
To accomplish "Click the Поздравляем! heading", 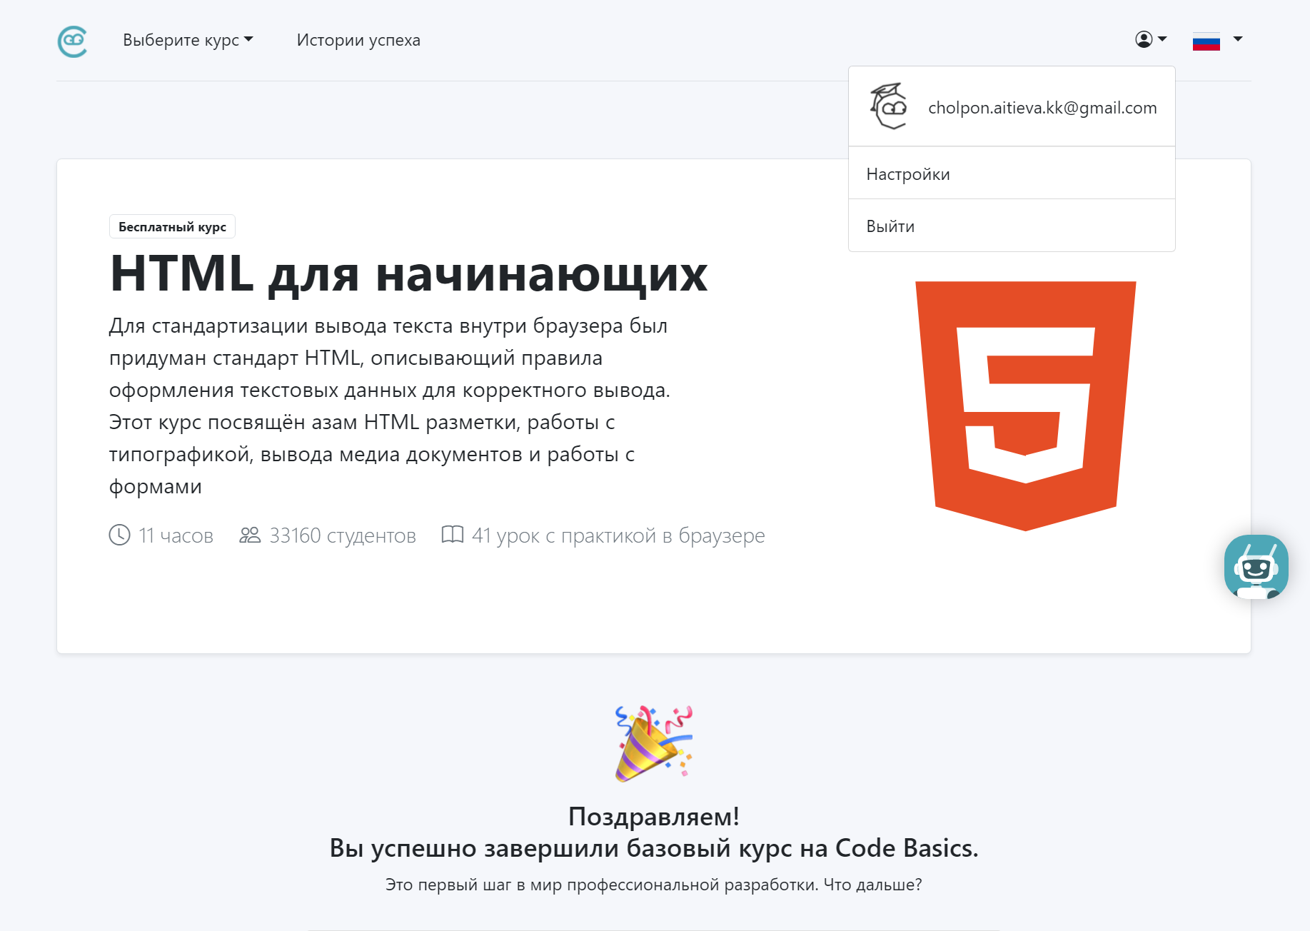I will (654, 816).
